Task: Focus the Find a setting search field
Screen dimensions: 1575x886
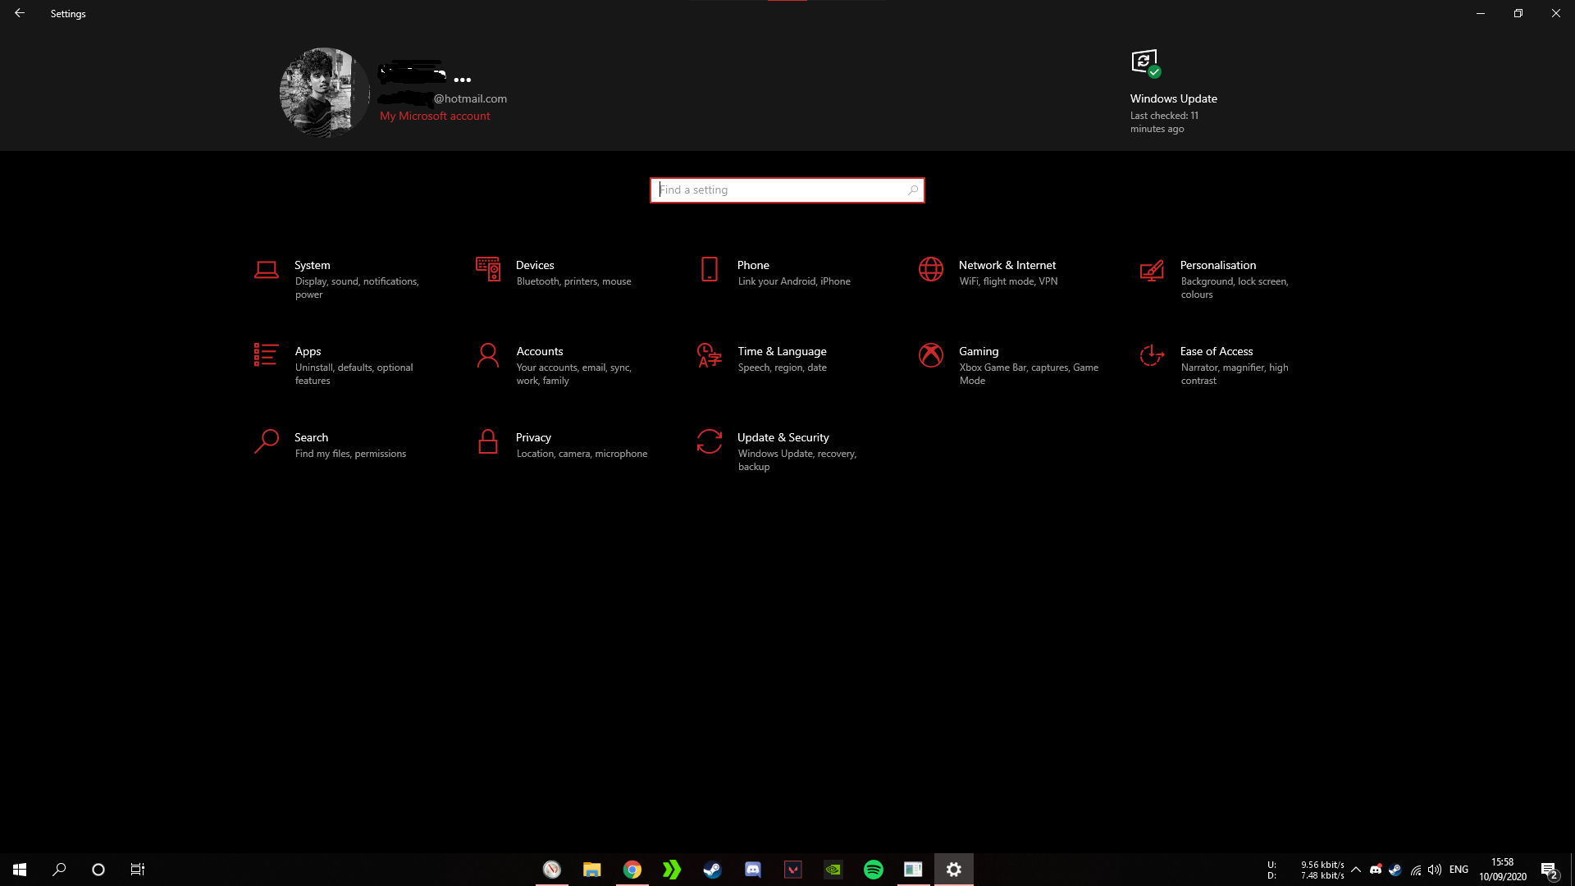Action: 787,190
